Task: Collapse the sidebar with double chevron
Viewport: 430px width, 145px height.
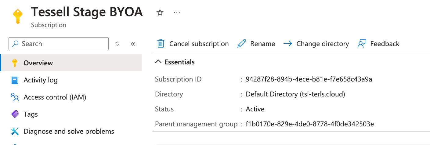Action: [x=133, y=44]
